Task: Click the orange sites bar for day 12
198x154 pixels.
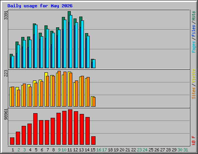Action: tap(77, 94)
